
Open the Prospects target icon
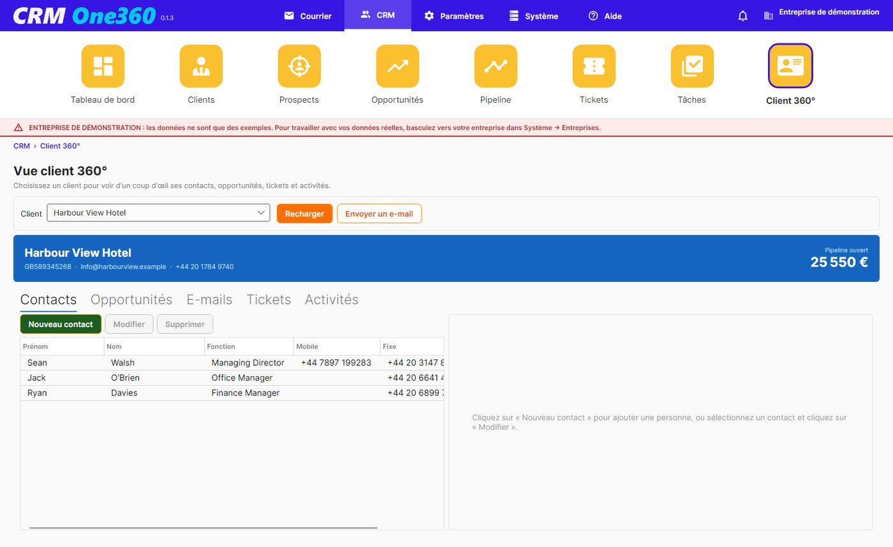click(x=299, y=66)
